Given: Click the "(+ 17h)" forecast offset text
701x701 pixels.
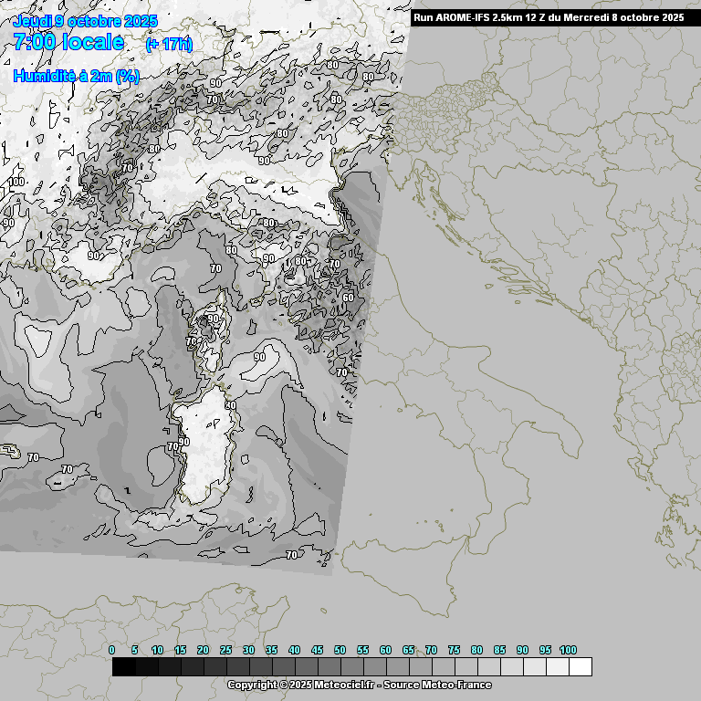Looking at the screenshot, I should coord(169,45).
